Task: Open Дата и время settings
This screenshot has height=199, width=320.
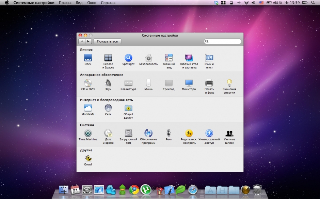Action: point(108,137)
